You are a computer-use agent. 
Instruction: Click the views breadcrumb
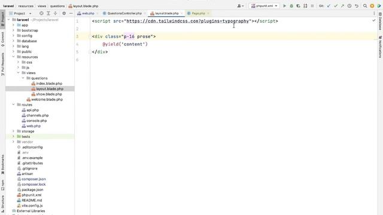(x=42, y=6)
